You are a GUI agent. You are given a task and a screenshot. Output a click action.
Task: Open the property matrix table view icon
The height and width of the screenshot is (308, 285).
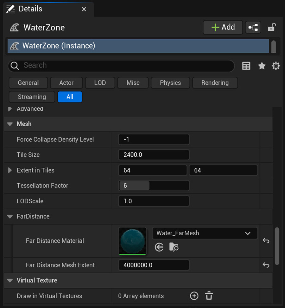coord(246,66)
